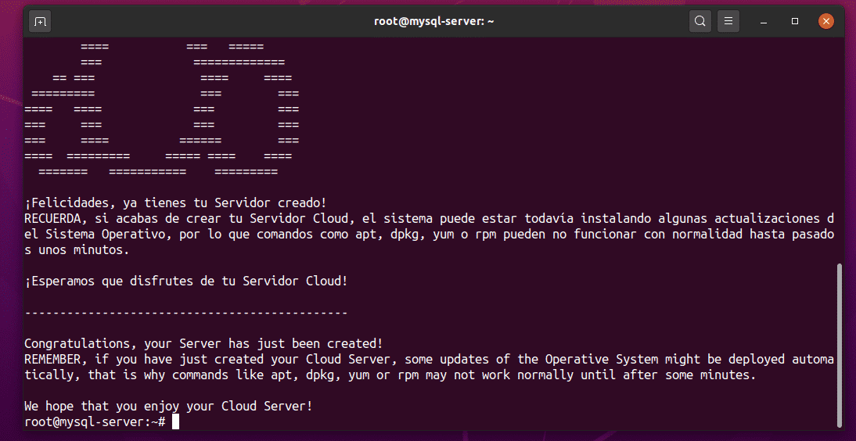Close the terminal window
The height and width of the screenshot is (441, 856).
(826, 21)
